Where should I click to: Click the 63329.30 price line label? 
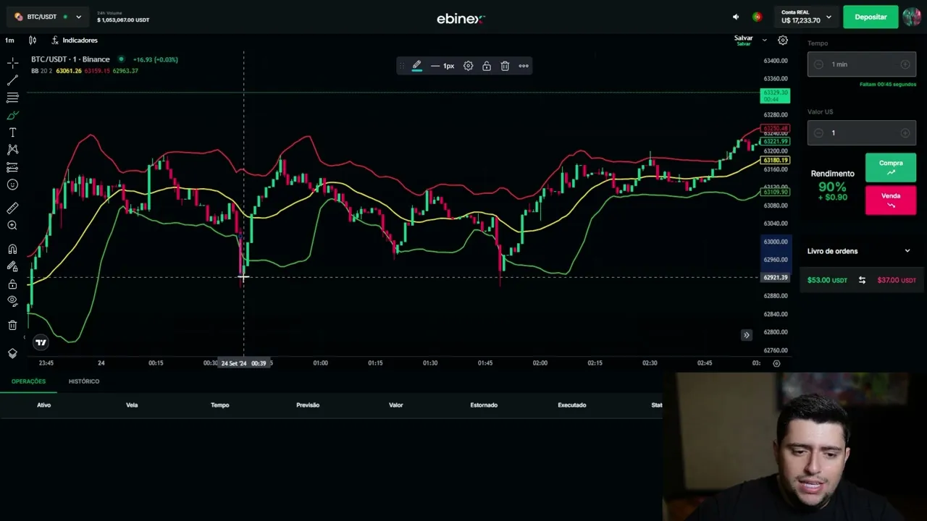click(x=775, y=96)
